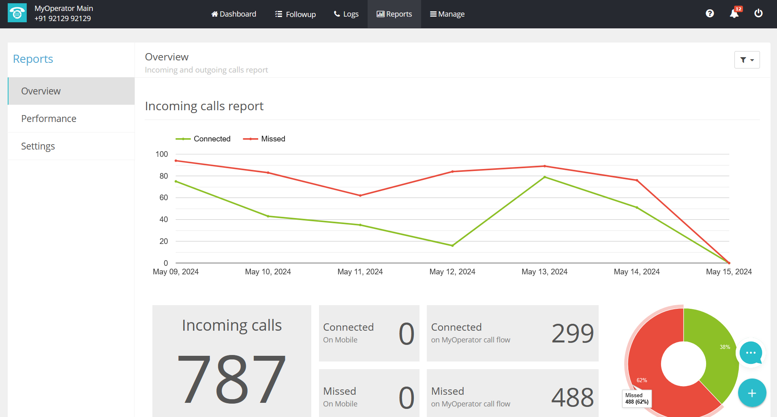
Task: Open the chat support bubble
Action: 751,353
